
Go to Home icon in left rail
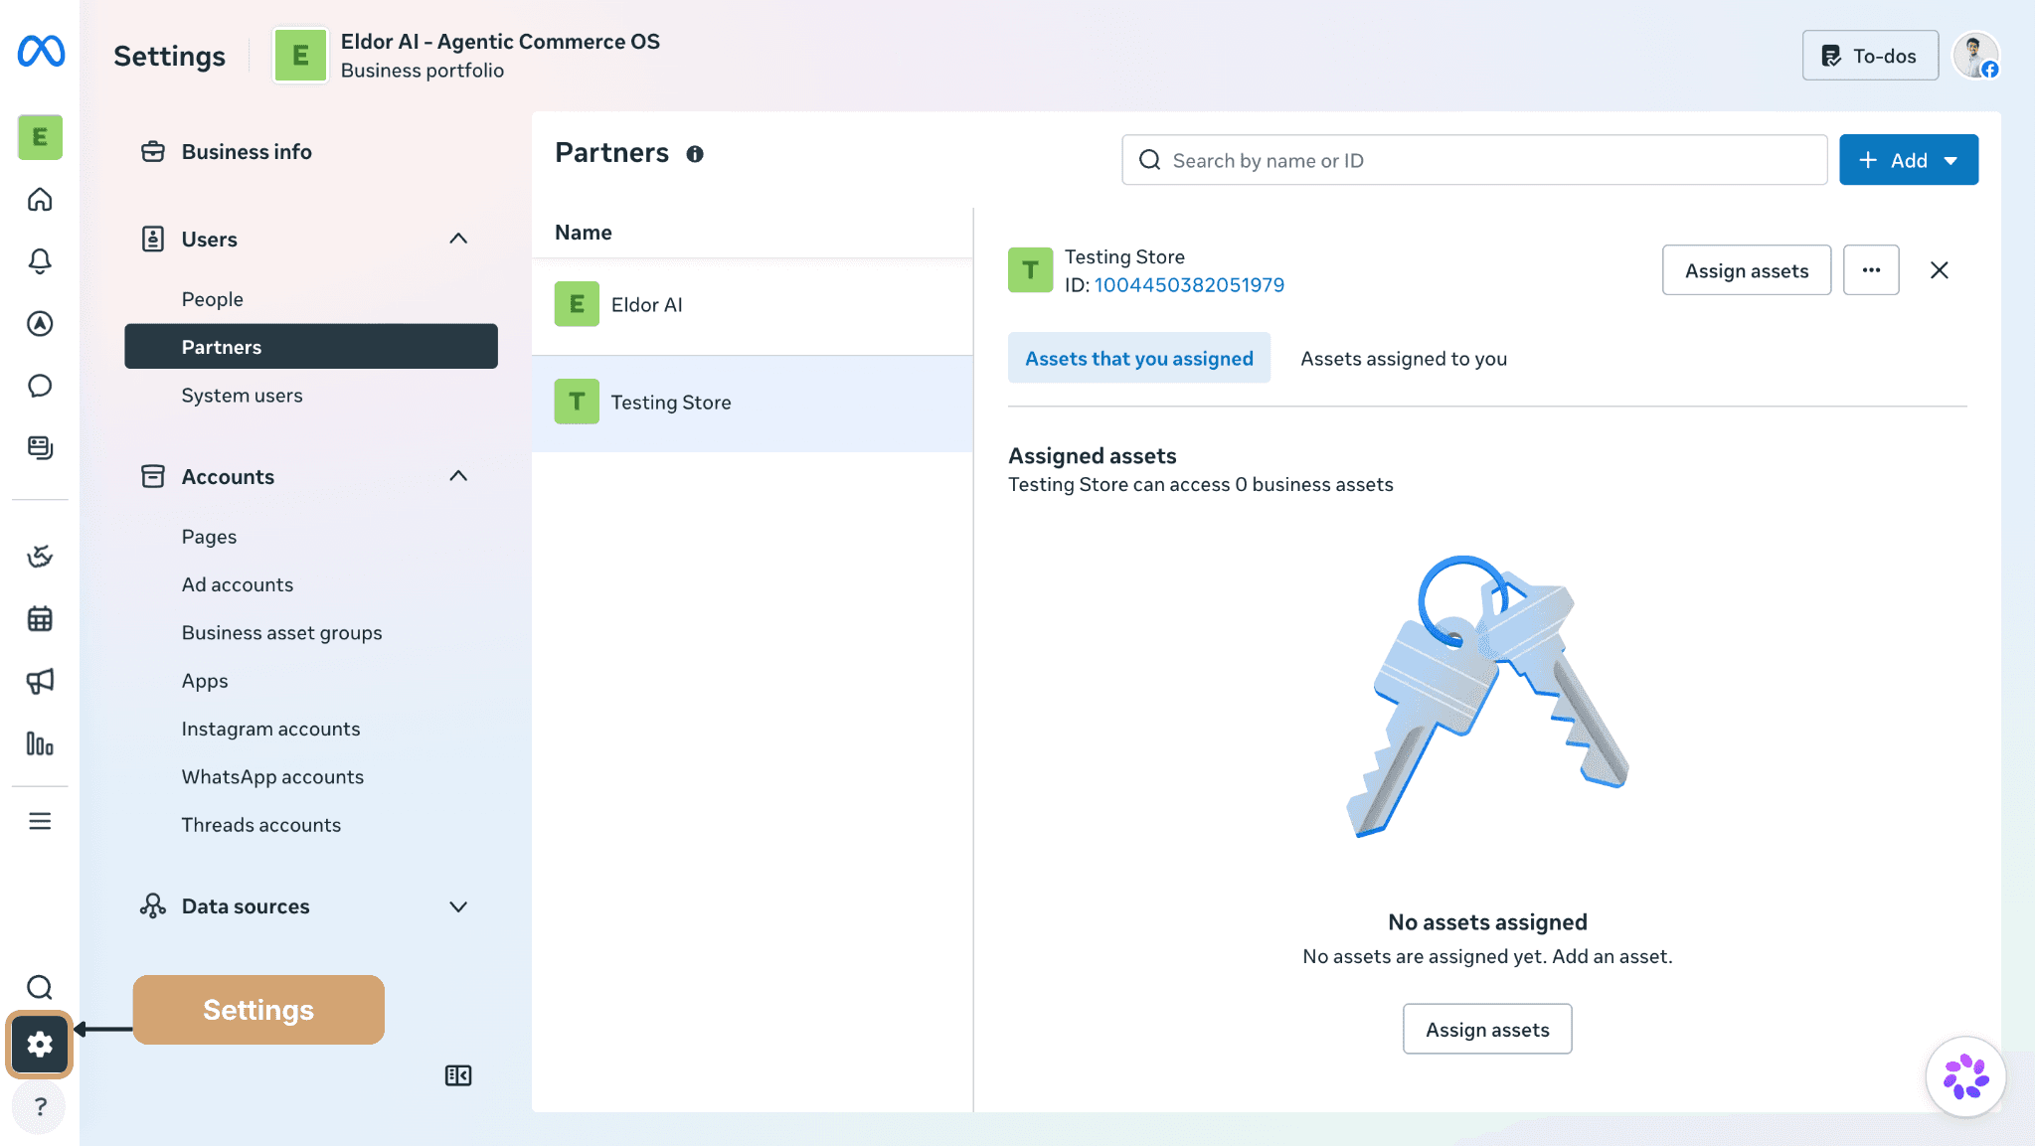click(x=40, y=200)
